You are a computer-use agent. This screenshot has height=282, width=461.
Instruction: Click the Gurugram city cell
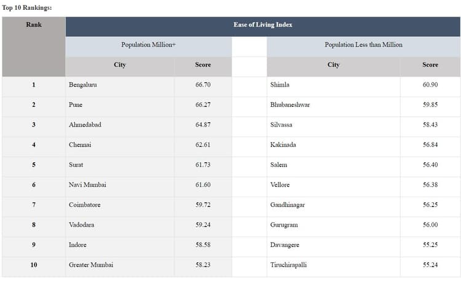(283, 225)
